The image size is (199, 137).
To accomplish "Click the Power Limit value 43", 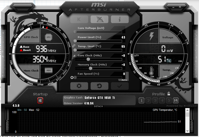I will [123, 37].
